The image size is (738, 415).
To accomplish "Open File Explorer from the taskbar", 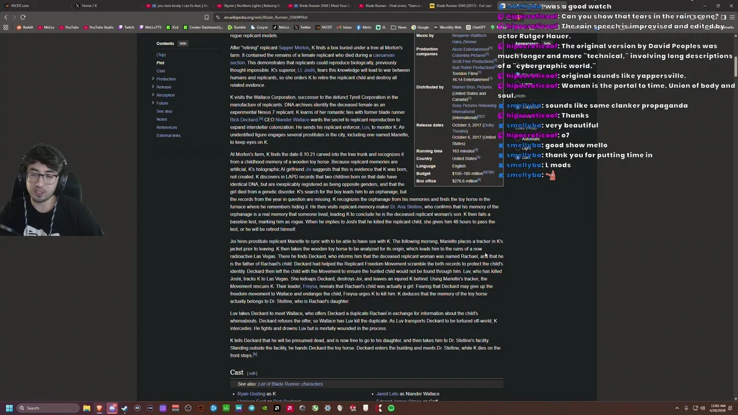I will [86, 408].
